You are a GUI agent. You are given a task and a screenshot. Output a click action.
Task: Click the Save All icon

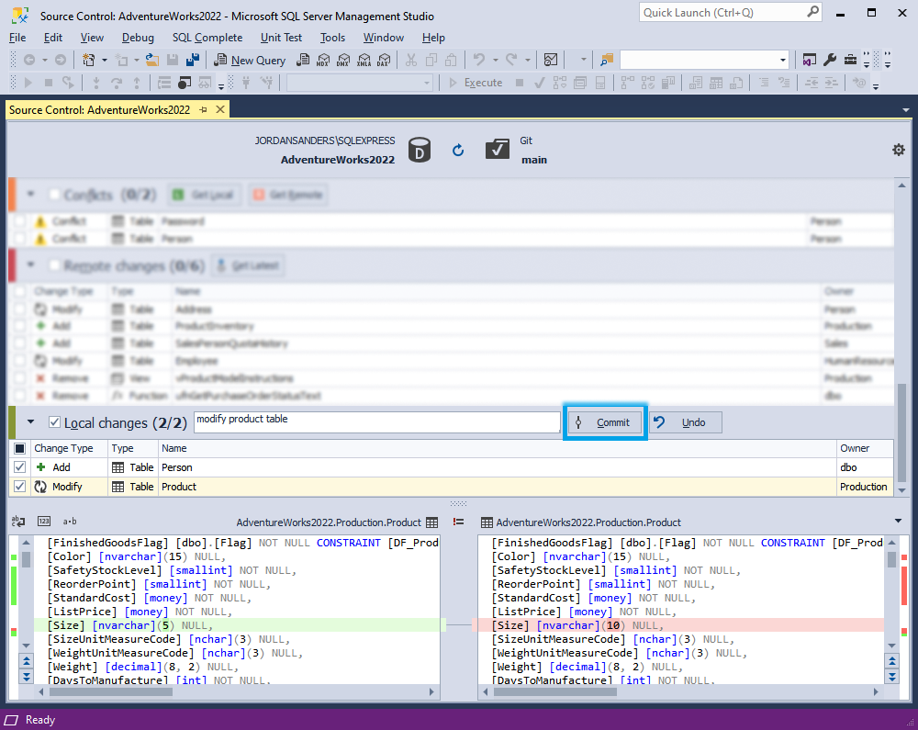coord(193,60)
